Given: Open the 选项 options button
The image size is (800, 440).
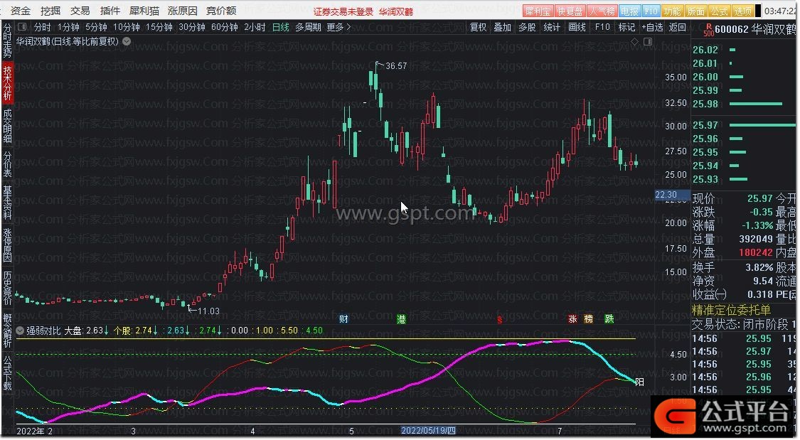Looking at the screenshot, I should [743, 11].
